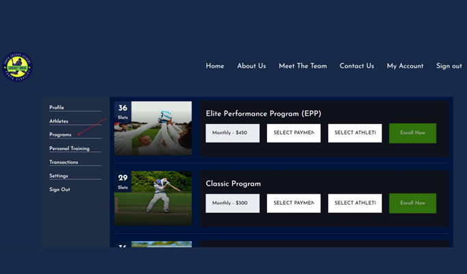The image size is (467, 274).
Task: Click the Cricket Drive logo
Action: pyautogui.click(x=18, y=67)
